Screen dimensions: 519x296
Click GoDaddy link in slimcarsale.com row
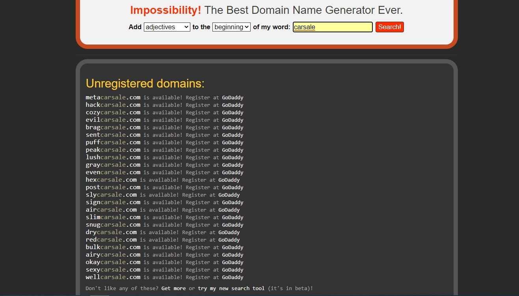[x=233, y=218]
